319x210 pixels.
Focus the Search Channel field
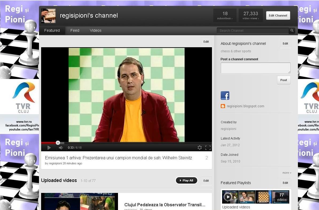(253, 30)
